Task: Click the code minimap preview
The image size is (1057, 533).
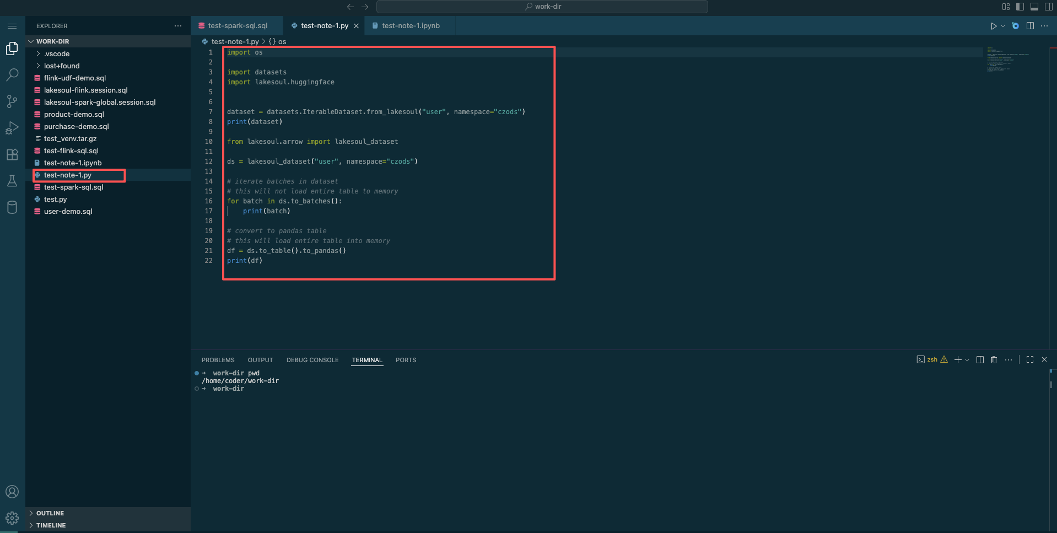Action: [1007, 60]
